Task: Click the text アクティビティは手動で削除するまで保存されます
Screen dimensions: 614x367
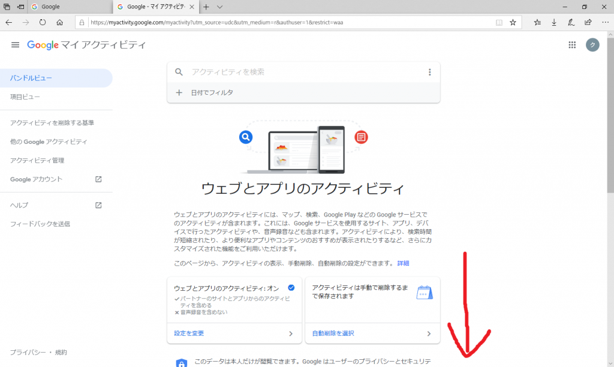Action: 360,292
